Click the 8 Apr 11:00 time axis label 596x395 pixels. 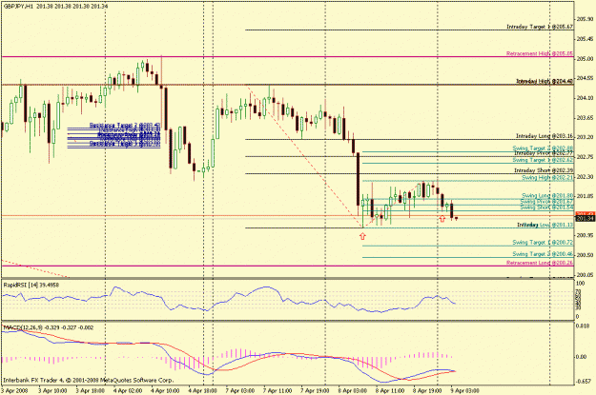(390, 390)
